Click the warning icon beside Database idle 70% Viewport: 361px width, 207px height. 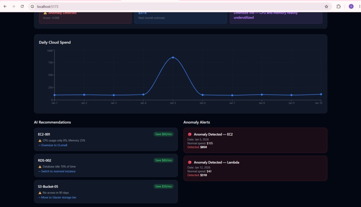coord(40,167)
